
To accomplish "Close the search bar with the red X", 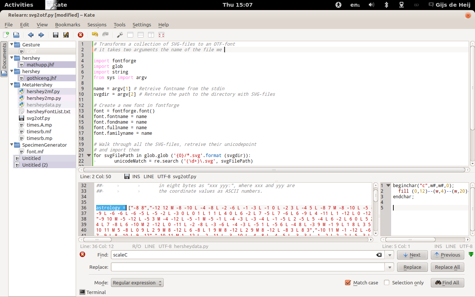I will [82, 254].
